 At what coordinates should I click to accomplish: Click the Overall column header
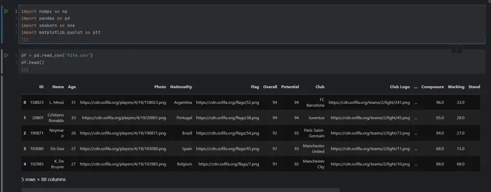(270, 87)
